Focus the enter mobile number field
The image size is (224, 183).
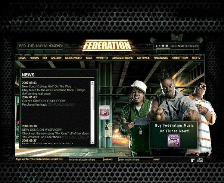coord(135,159)
